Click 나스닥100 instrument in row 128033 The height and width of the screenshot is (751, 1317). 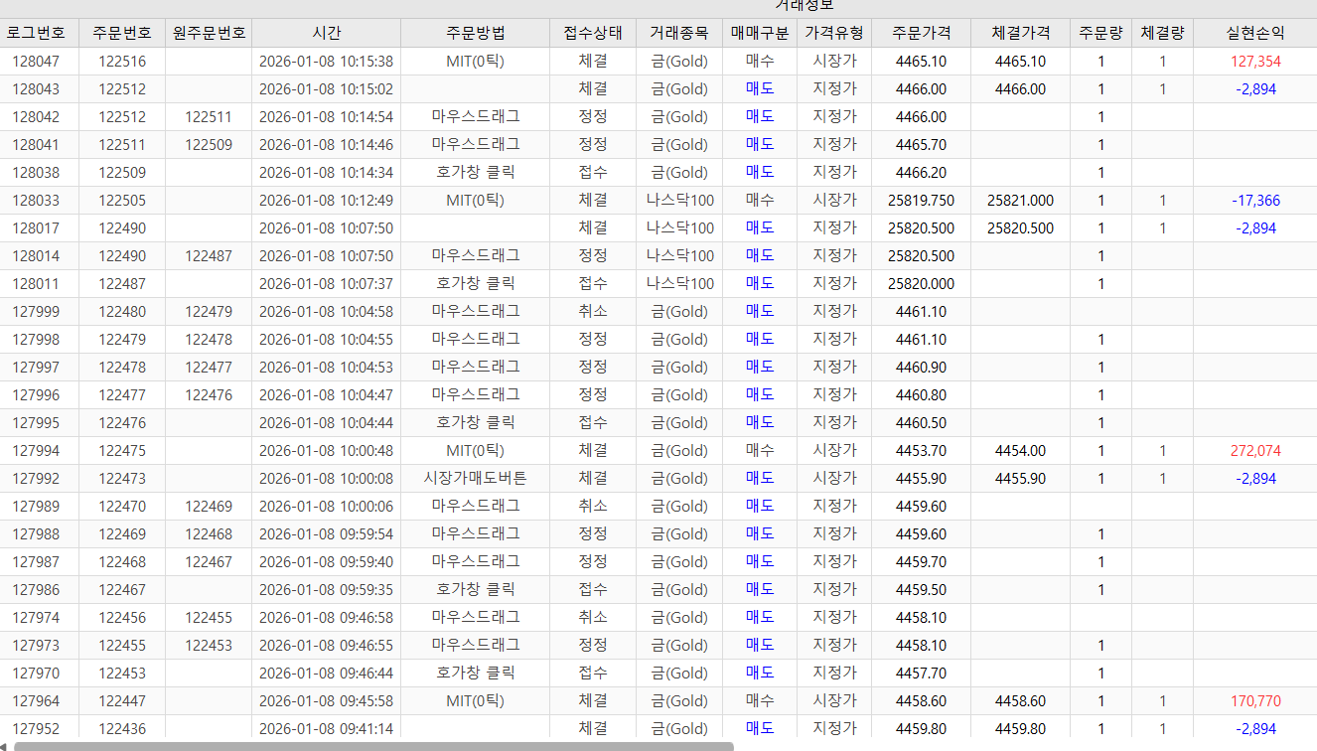click(679, 200)
